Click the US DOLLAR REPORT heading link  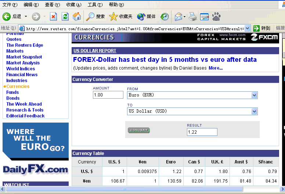(x=95, y=51)
